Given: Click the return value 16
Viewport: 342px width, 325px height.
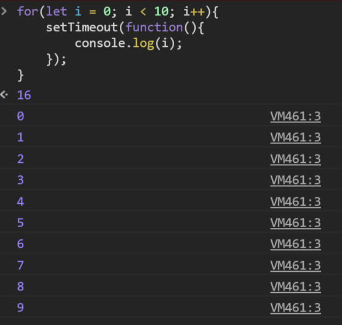Looking at the screenshot, I should tap(24, 95).
